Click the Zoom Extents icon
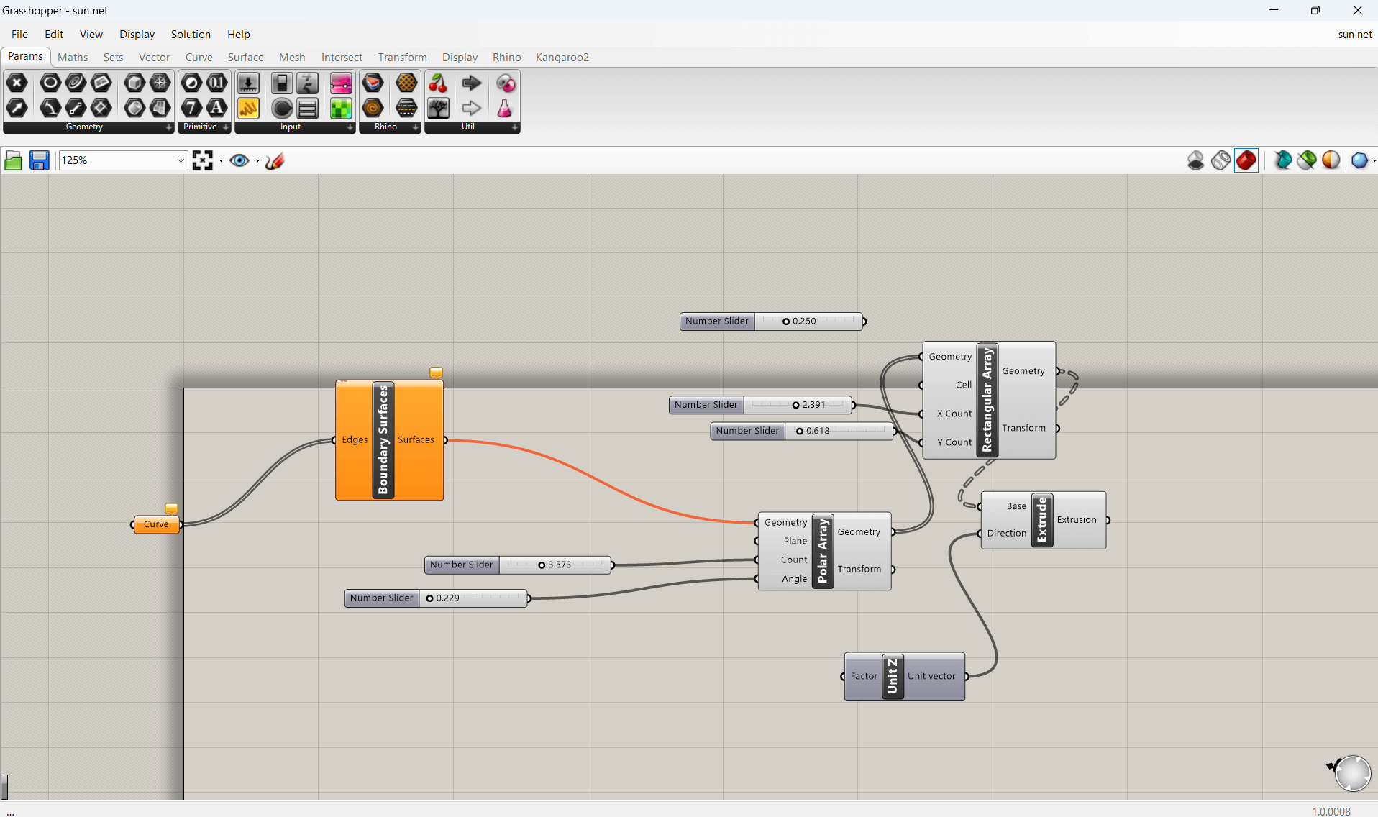The image size is (1378, 817). coord(203,160)
